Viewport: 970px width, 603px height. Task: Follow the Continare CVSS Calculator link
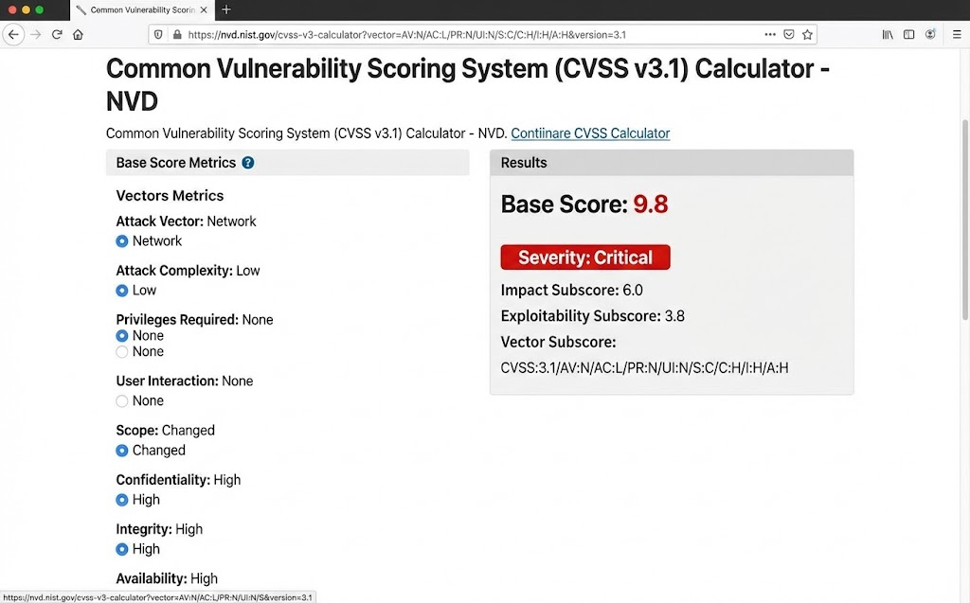589,133
